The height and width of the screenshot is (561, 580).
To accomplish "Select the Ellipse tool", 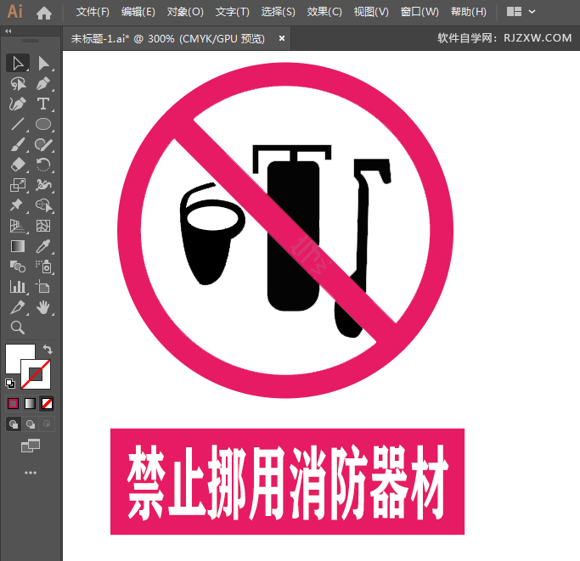I will [x=43, y=124].
